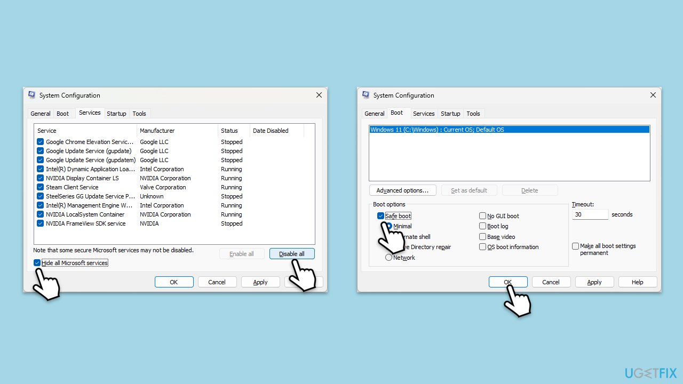Enable No GUI boot option
Screen dimensions: 683x384
pos(482,216)
